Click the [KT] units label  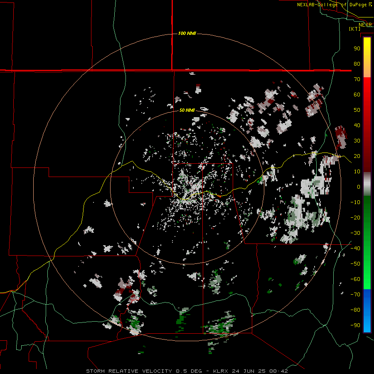[355, 29]
